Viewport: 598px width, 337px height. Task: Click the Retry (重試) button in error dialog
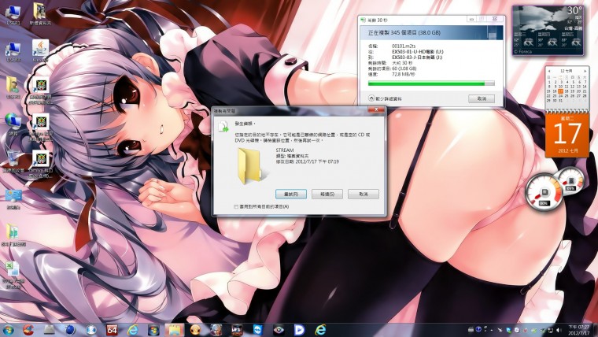(291, 194)
